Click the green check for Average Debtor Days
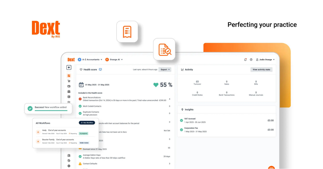The width and height of the screenshot is (323, 169). click(80, 156)
